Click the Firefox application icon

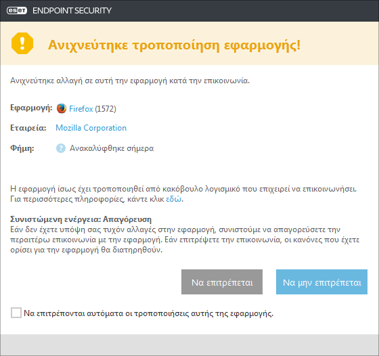(62, 108)
